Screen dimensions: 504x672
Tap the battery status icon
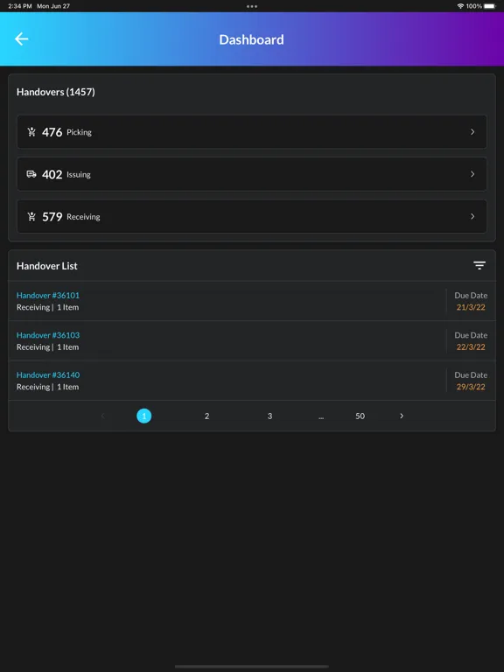(490, 6)
